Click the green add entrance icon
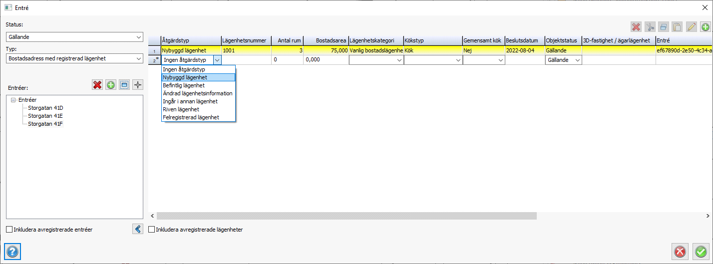The width and height of the screenshot is (713, 264). click(x=111, y=85)
